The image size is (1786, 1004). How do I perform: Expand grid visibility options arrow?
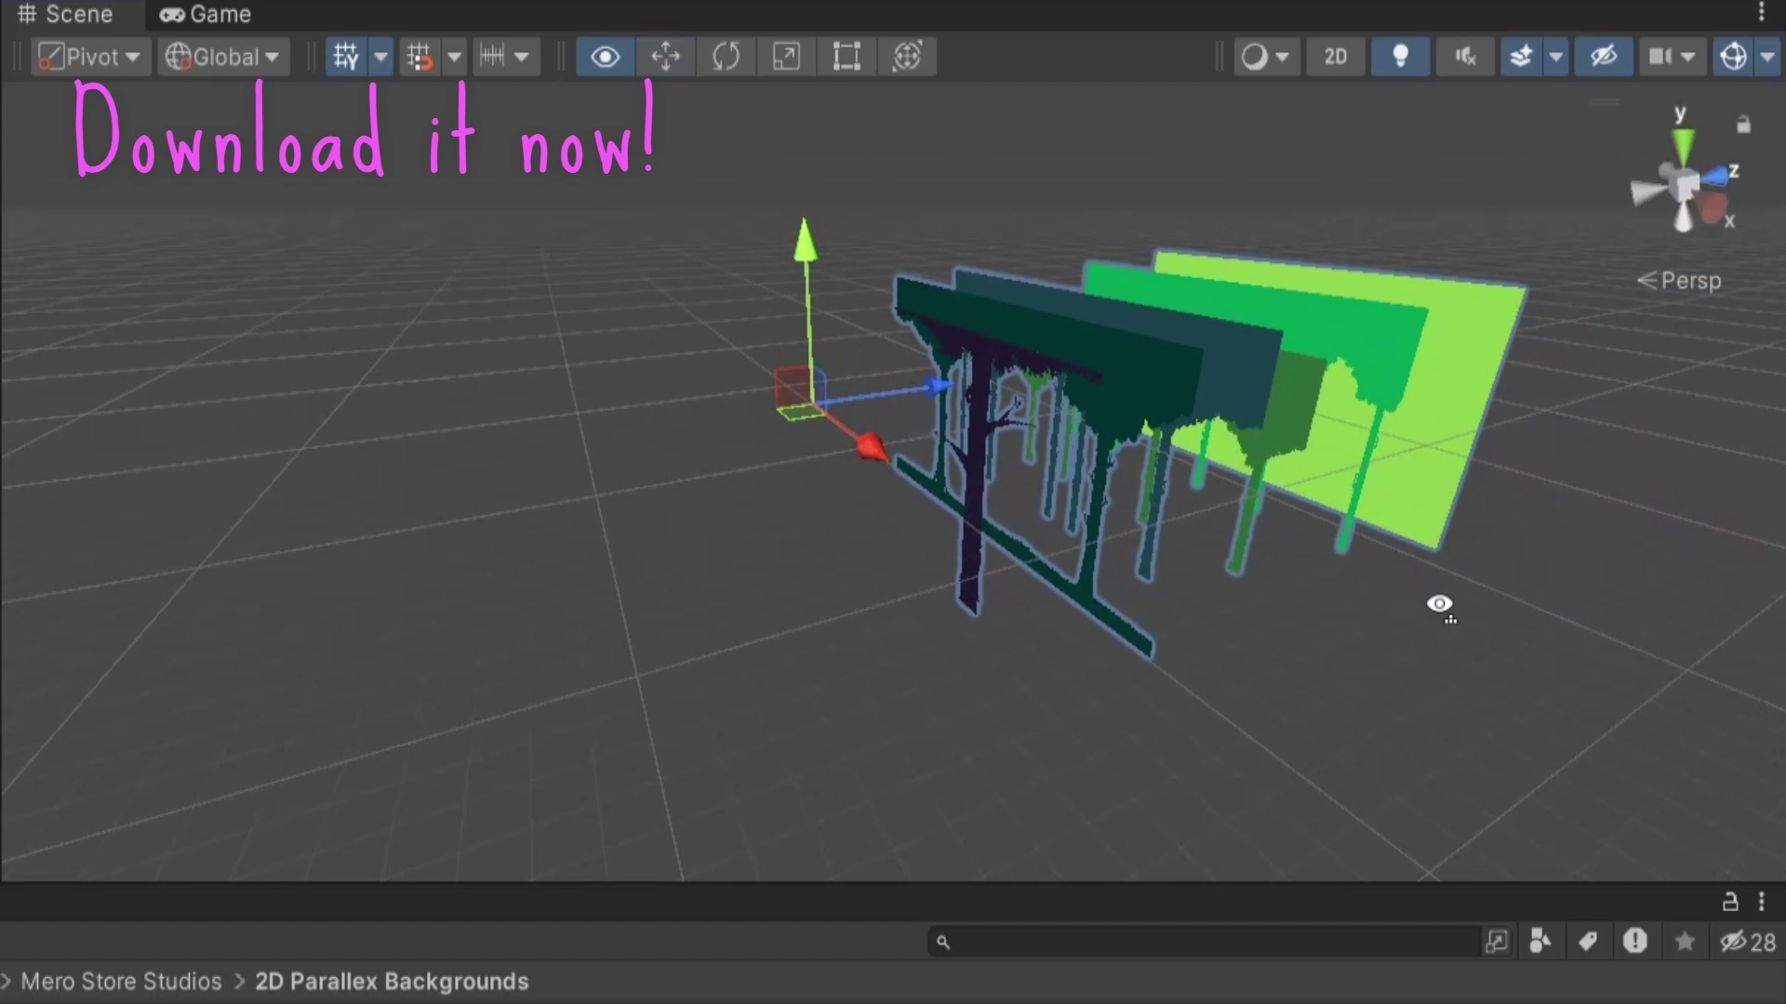[380, 57]
